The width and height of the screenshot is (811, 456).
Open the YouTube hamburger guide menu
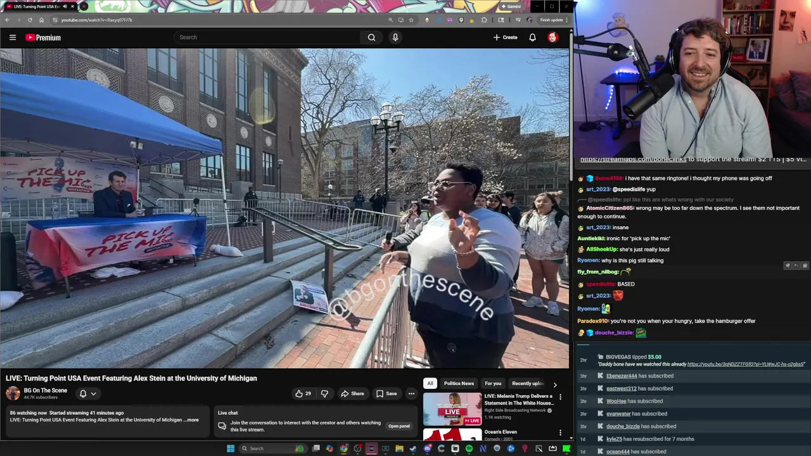13,37
